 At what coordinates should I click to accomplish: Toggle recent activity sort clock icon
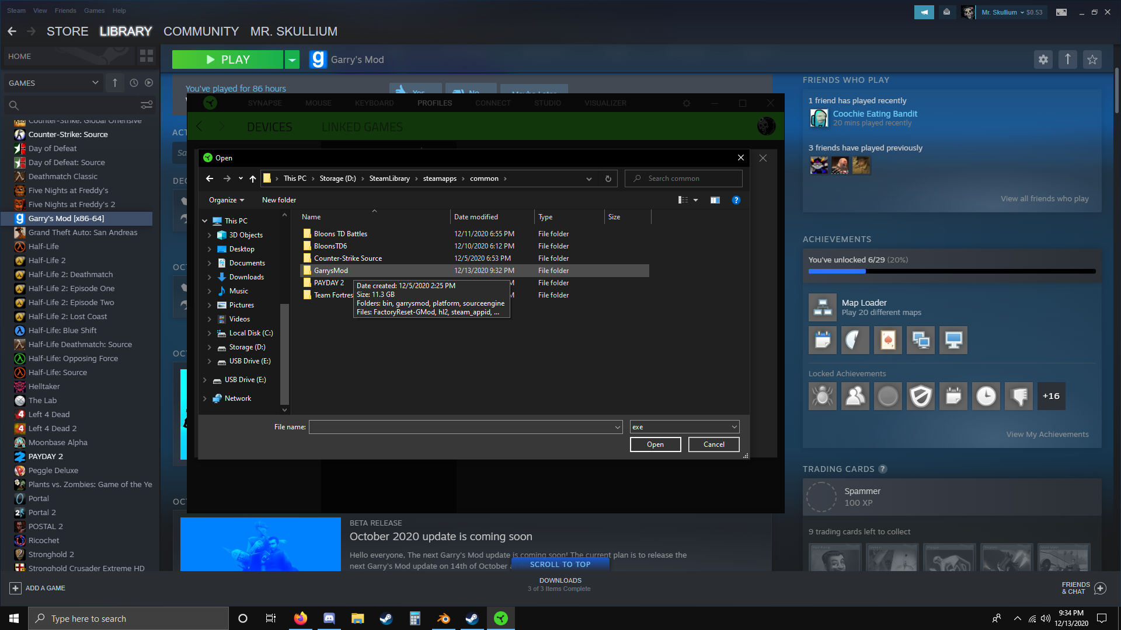point(134,83)
